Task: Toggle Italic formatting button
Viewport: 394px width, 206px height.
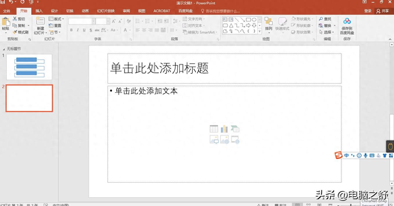Action: [78, 30]
